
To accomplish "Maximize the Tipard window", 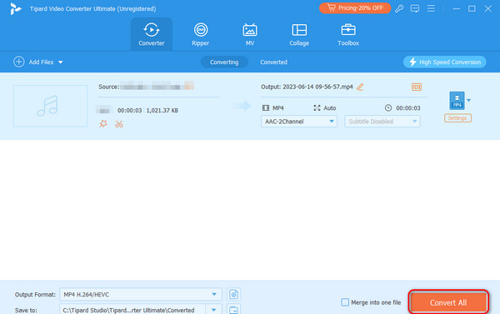I will coord(472,8).
